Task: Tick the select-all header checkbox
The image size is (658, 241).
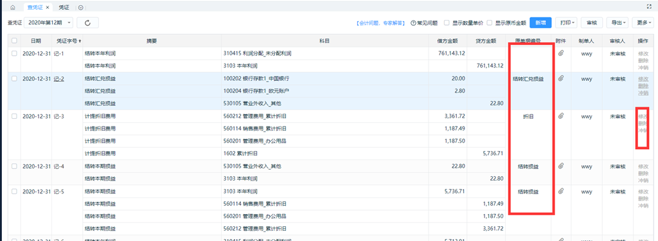Action: pos(14,40)
